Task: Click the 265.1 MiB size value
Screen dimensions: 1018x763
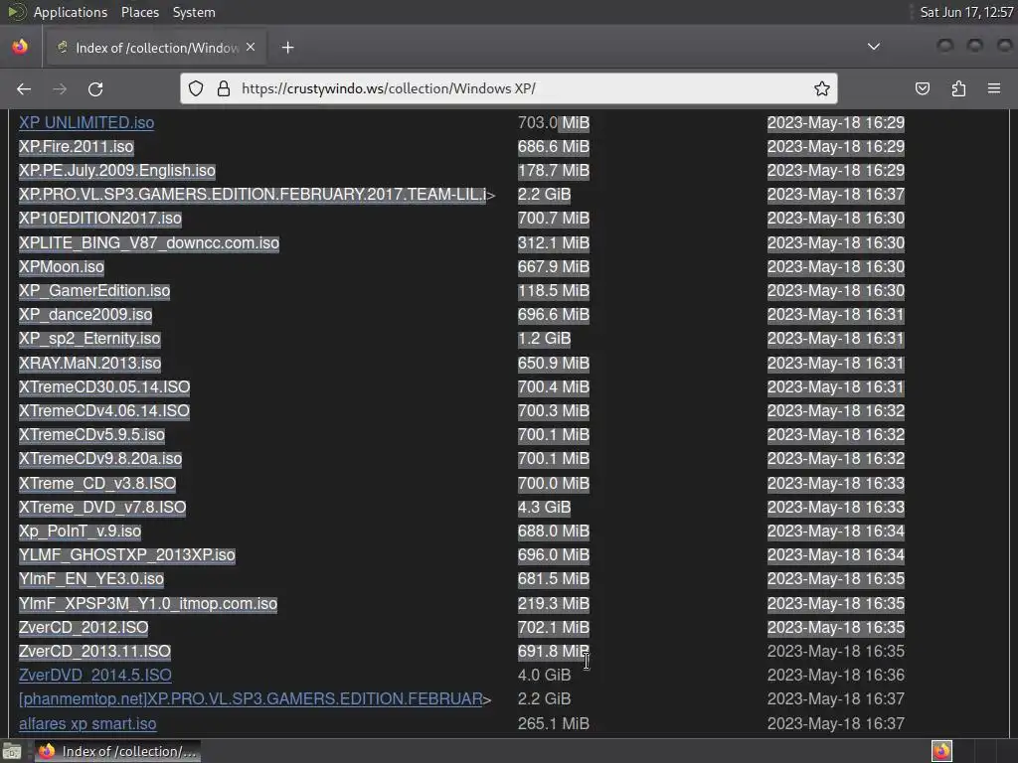Action: point(553,724)
